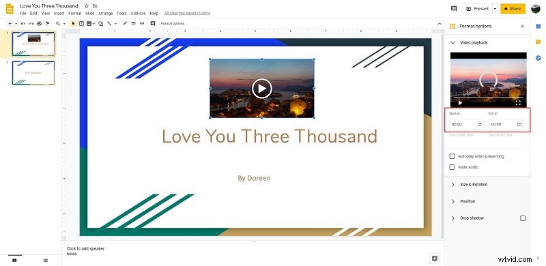
Task: Open the comment history icon
Action: tap(454, 9)
